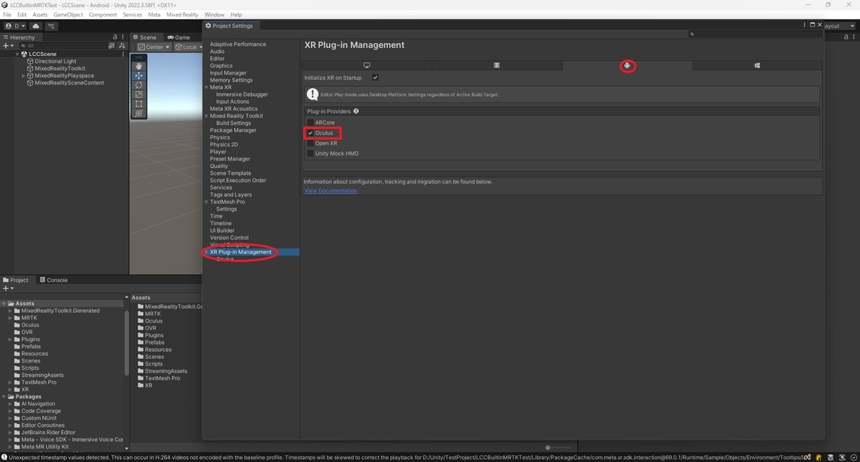Image resolution: width=860 pixels, height=462 pixels.
Task: Select the Rotate tool in Scene toolbar
Action: coord(139,85)
